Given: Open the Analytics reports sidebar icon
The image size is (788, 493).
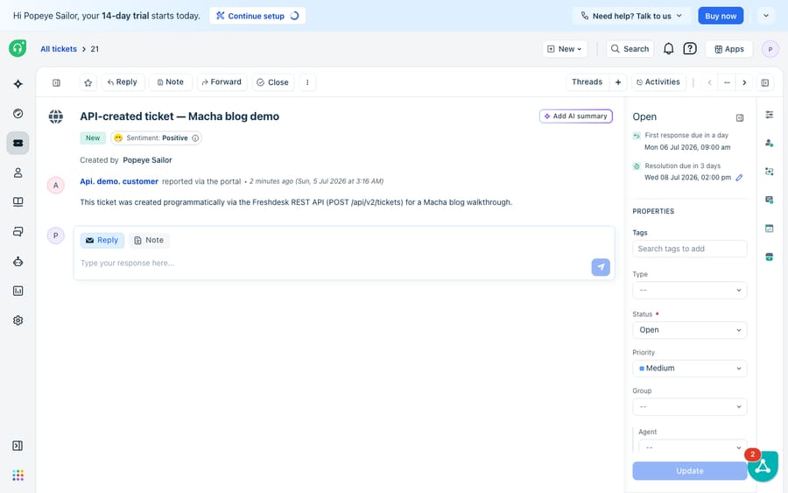Looking at the screenshot, I should pyautogui.click(x=18, y=291).
